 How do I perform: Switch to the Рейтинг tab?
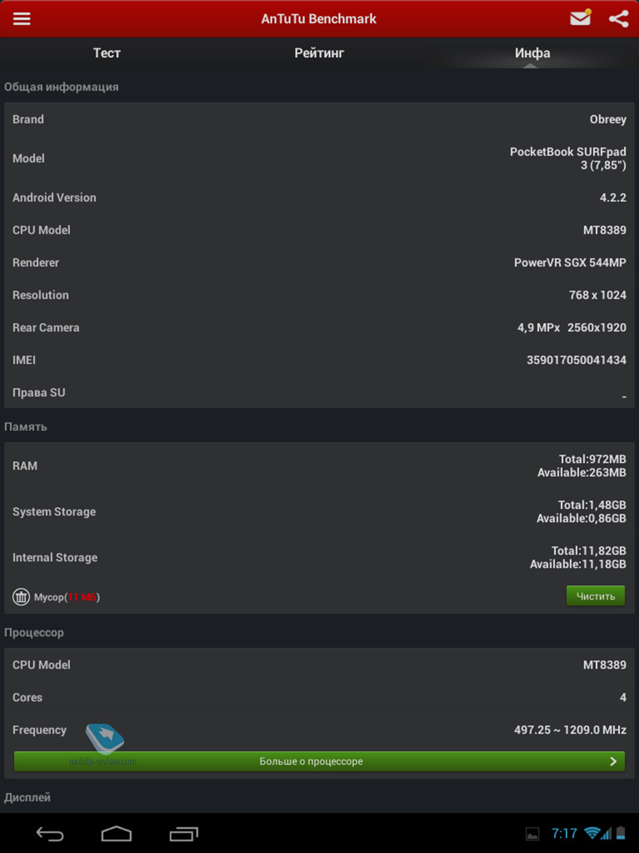click(319, 53)
